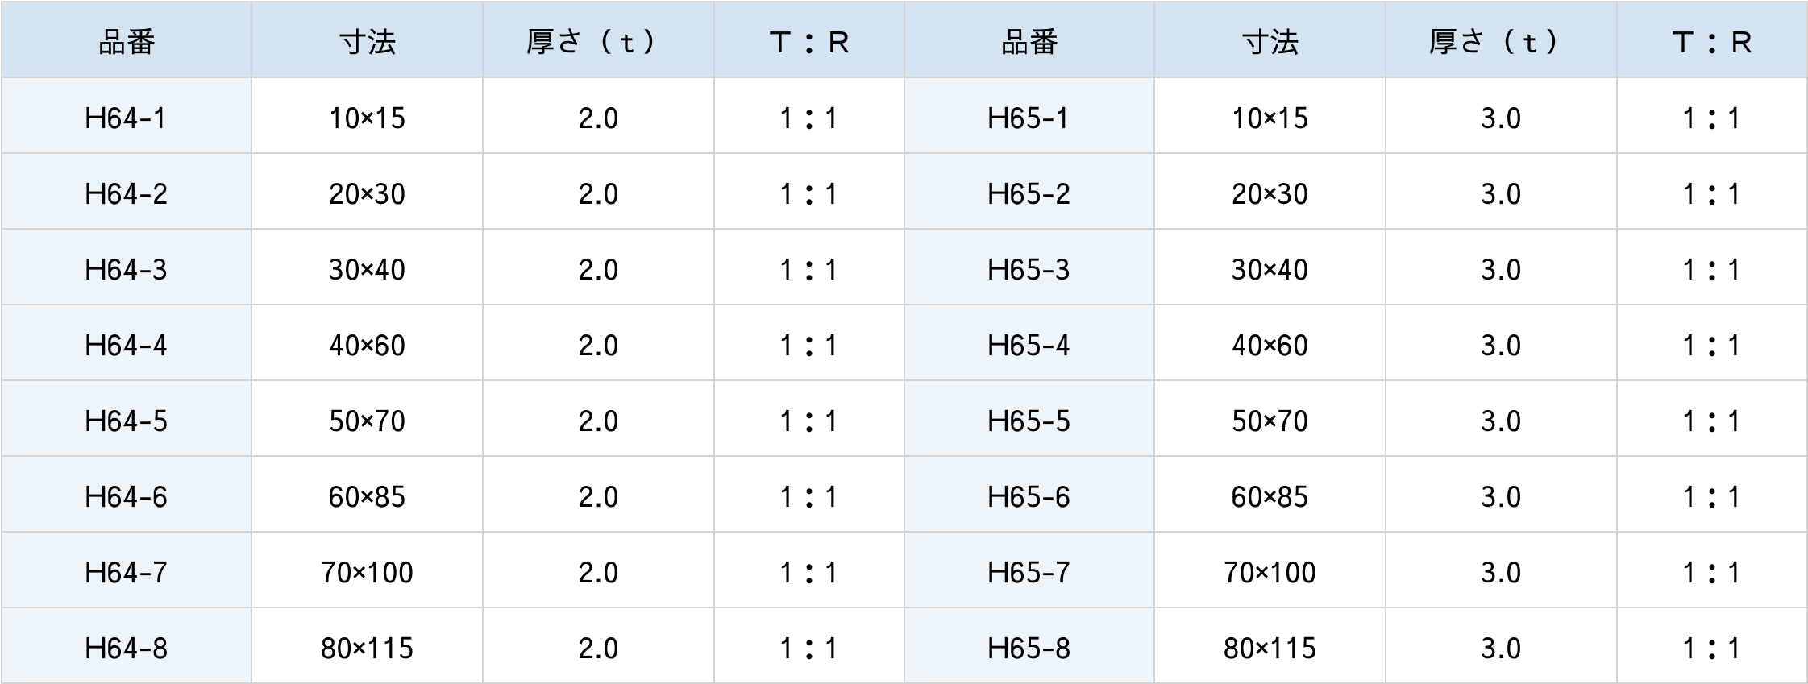Viewport: 1808px width, 684px height.
Task: Select the H64-3 product number cell
Action: pyautogui.click(x=126, y=270)
